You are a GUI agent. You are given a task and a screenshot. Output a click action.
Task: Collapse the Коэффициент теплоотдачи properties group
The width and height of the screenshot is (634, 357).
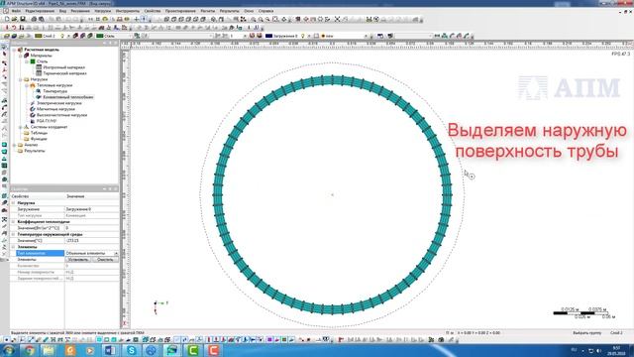(13, 222)
